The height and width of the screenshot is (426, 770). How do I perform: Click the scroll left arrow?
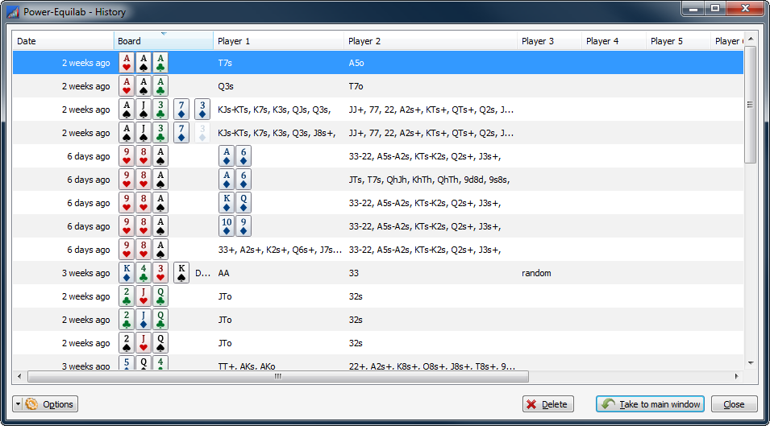click(19, 377)
